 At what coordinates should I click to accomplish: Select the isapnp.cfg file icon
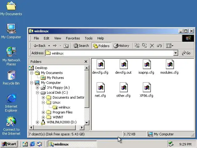point(147,64)
